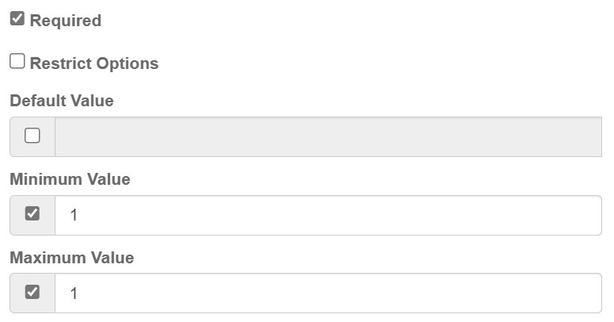Select the Default Value heading label
The image size is (614, 322).
tap(62, 101)
